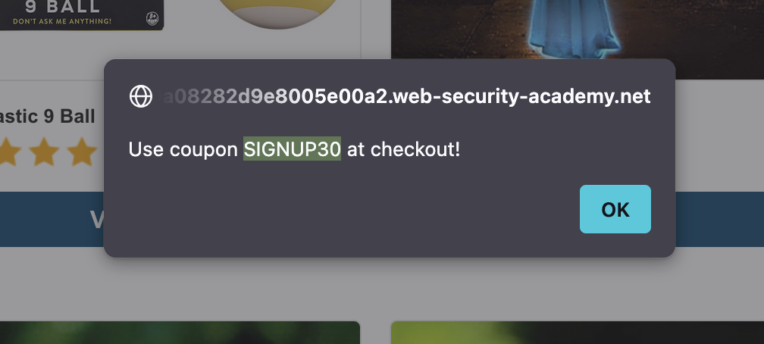Dismiss the coupon alert with OK

tap(615, 209)
